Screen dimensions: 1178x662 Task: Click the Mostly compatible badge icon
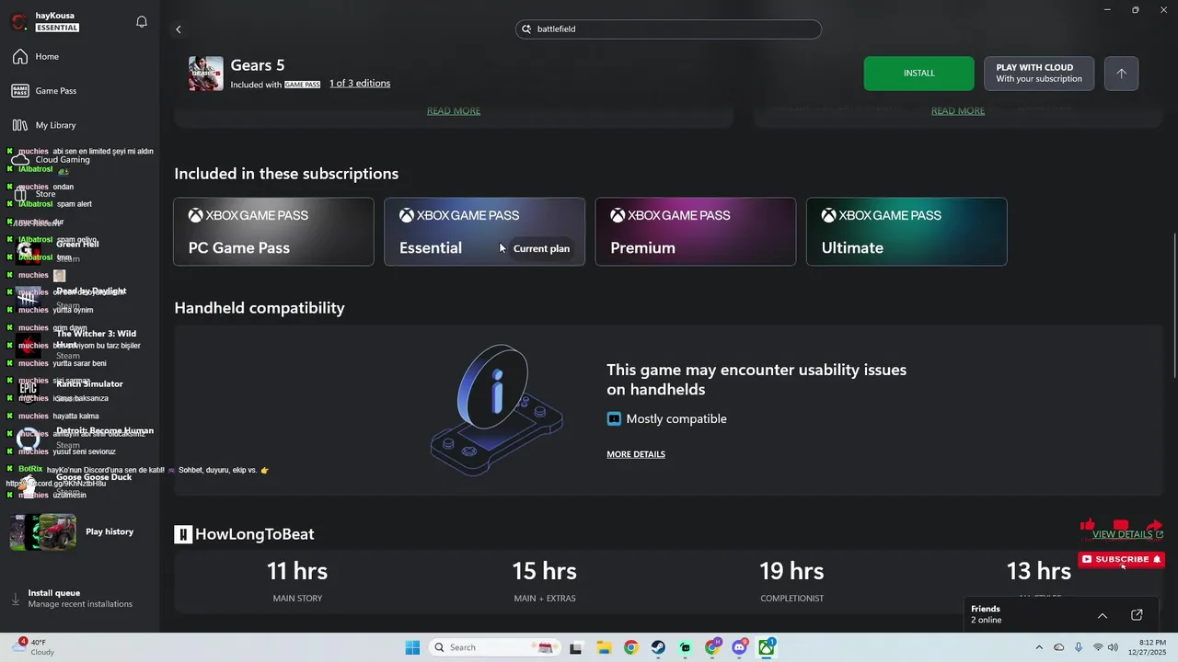tap(614, 419)
